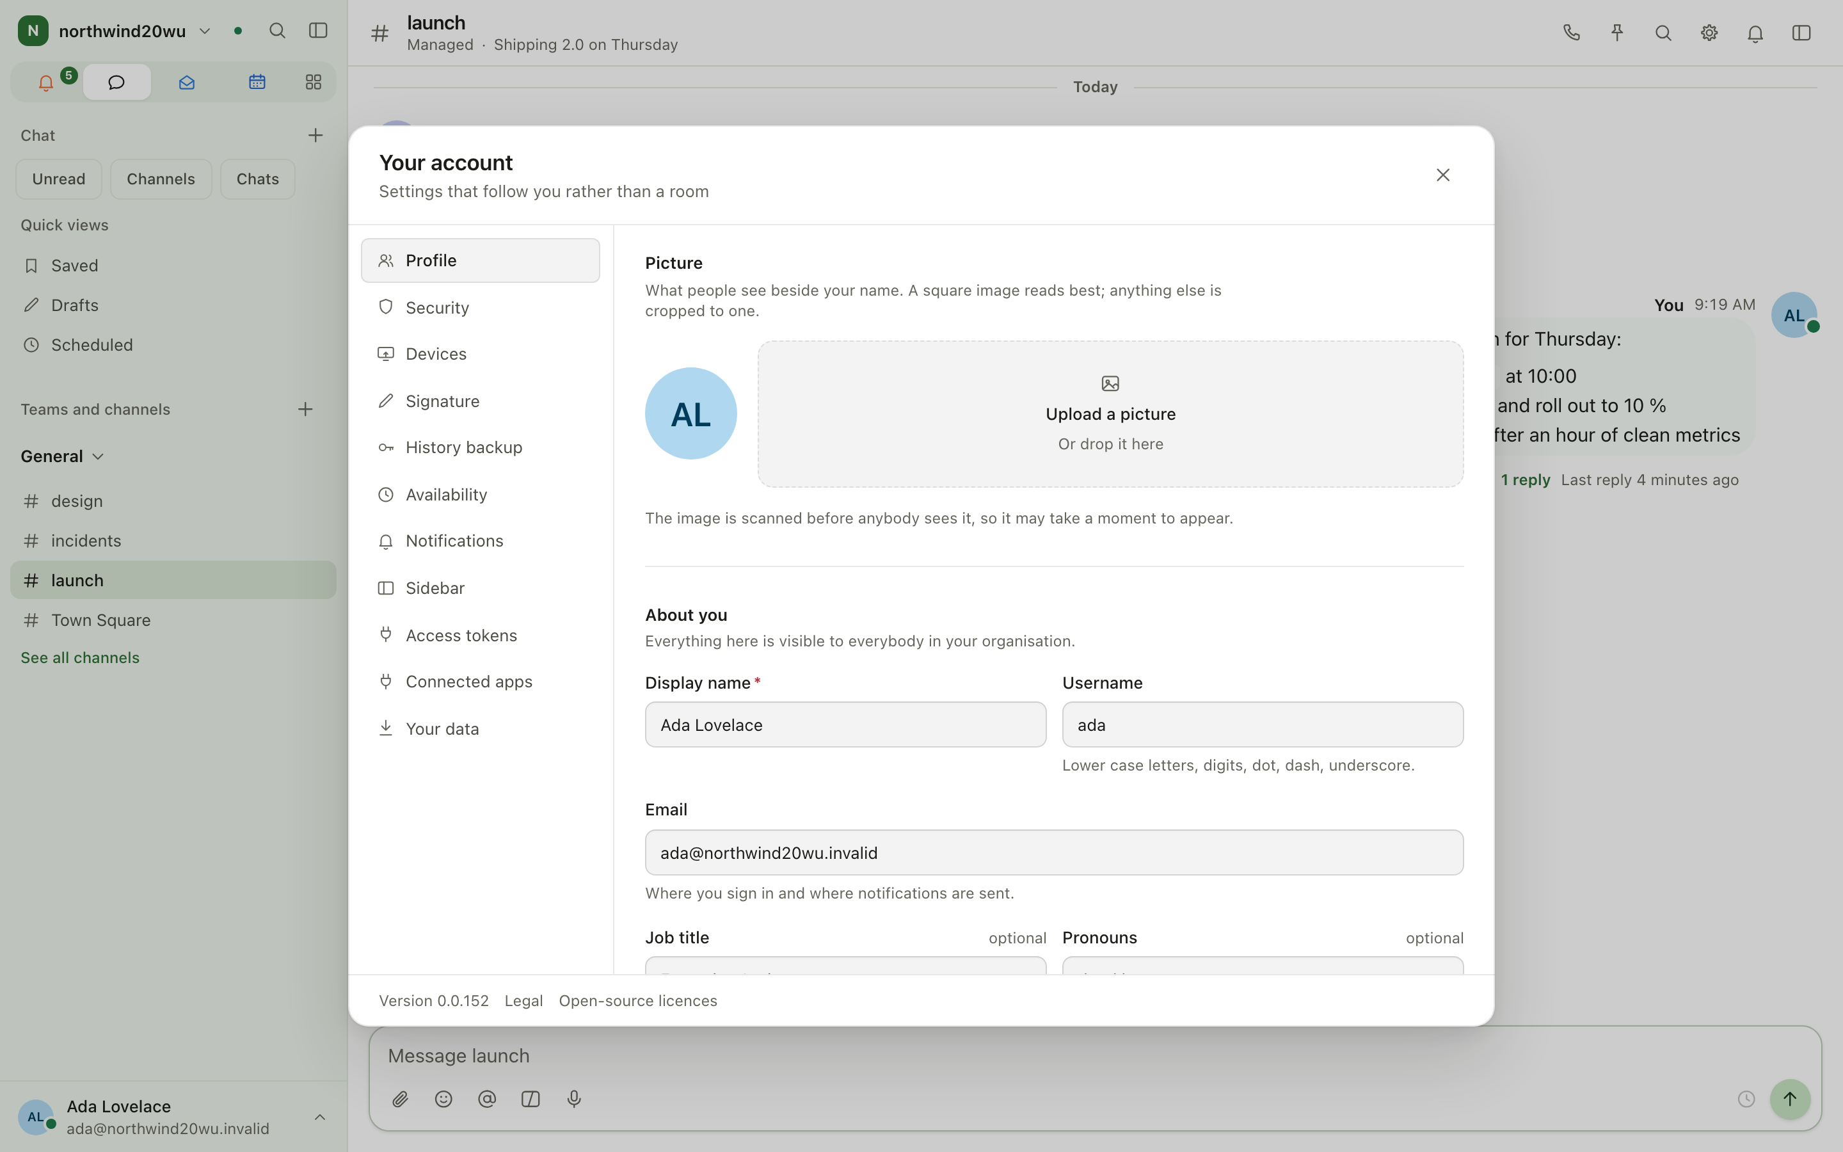Open the Saved quick view
Viewport: 1843px width, 1152px height.
coord(173,266)
